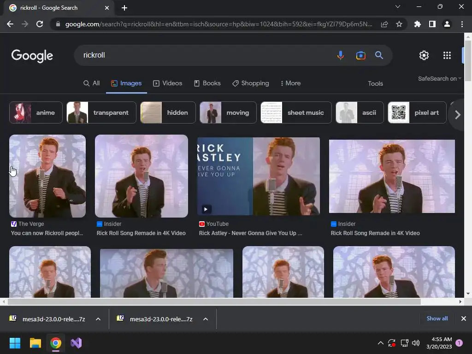View site information lock icon
Screen dimensions: 472x354
[58, 24]
